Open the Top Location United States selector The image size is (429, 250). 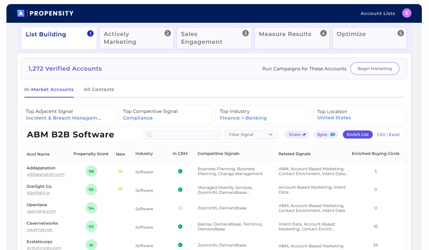[334, 118]
